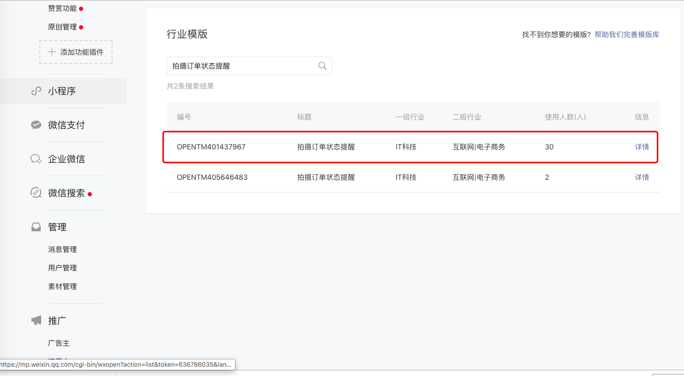Open the 微信搜索 search feature icon
This screenshot has height=376, width=684.
click(35, 192)
